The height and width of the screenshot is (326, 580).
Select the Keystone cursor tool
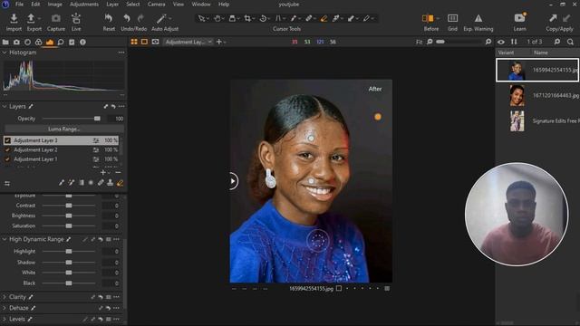click(278, 18)
